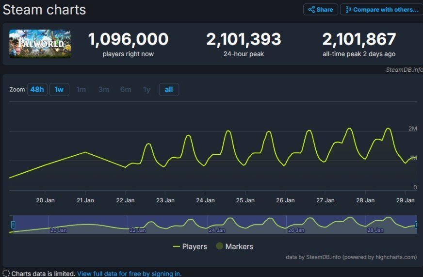Screen dimensions: 423x277
Task: Click the left navigator range handle
Action: [13, 225]
